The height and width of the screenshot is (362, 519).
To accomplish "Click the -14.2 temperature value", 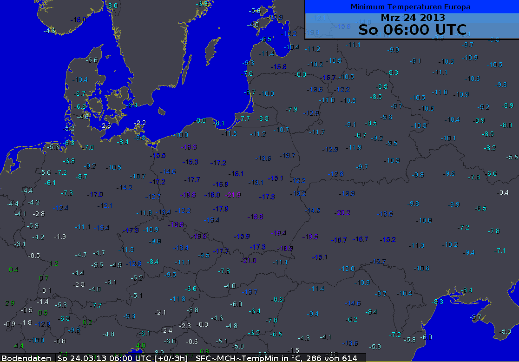I will [124, 187].
